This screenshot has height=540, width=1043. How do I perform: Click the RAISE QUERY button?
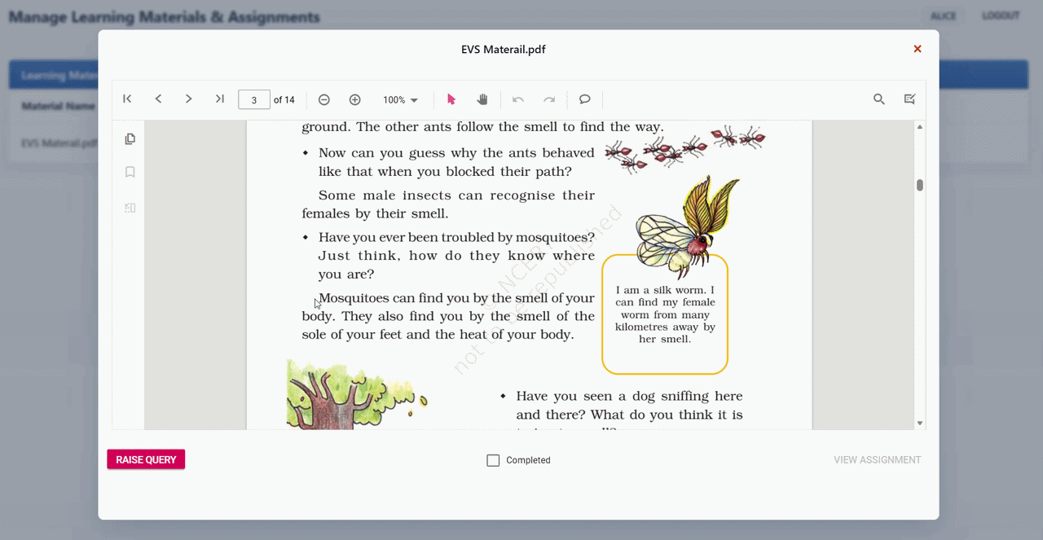click(145, 459)
